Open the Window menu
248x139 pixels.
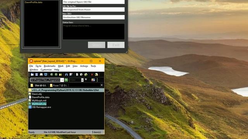(x=34, y=69)
